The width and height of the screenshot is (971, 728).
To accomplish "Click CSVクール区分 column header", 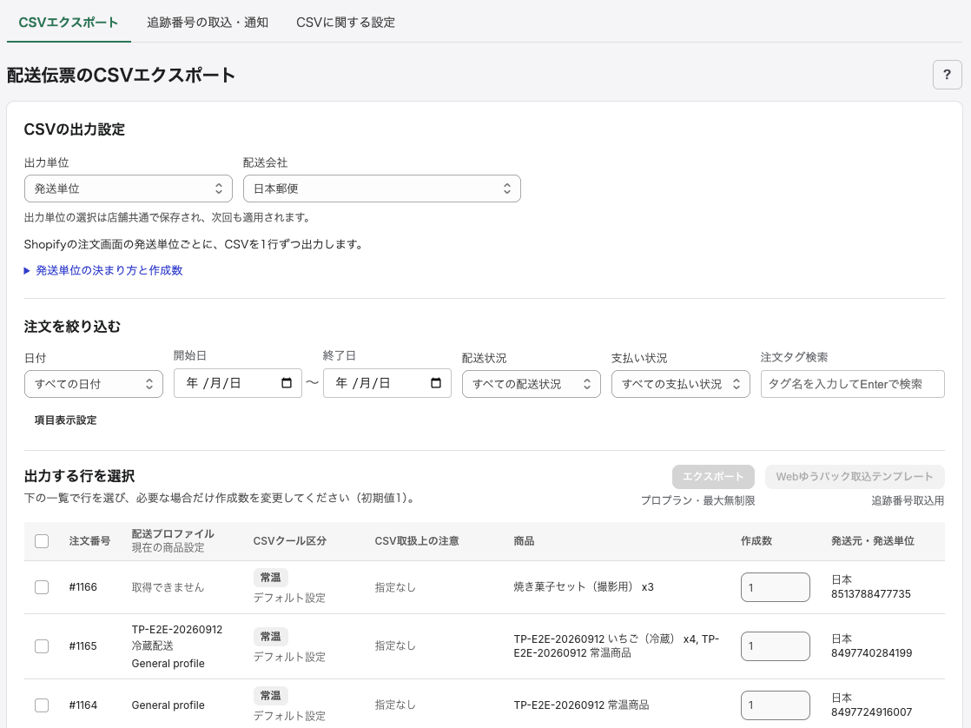I will click(x=290, y=541).
